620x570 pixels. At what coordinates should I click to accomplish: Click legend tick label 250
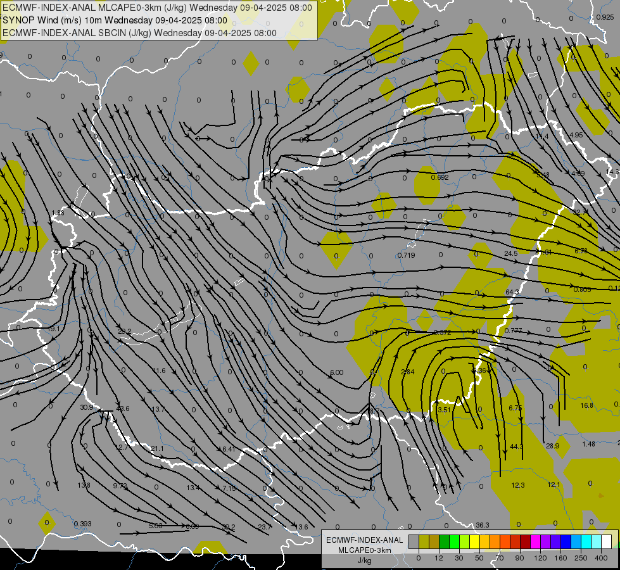[581, 558]
